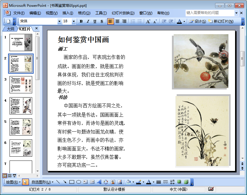Open drawing toolbar Font Color dropdown arrow
247x195 pixels.
(x=153, y=182)
